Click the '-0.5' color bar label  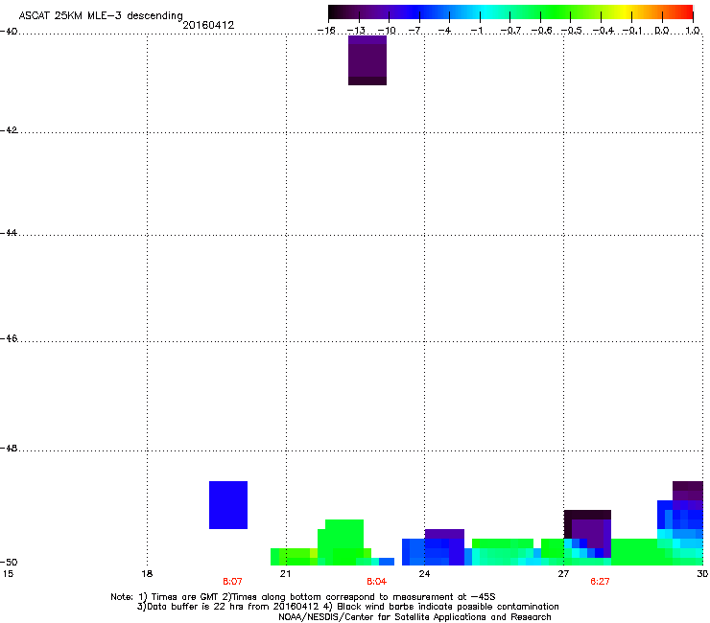tap(572, 31)
